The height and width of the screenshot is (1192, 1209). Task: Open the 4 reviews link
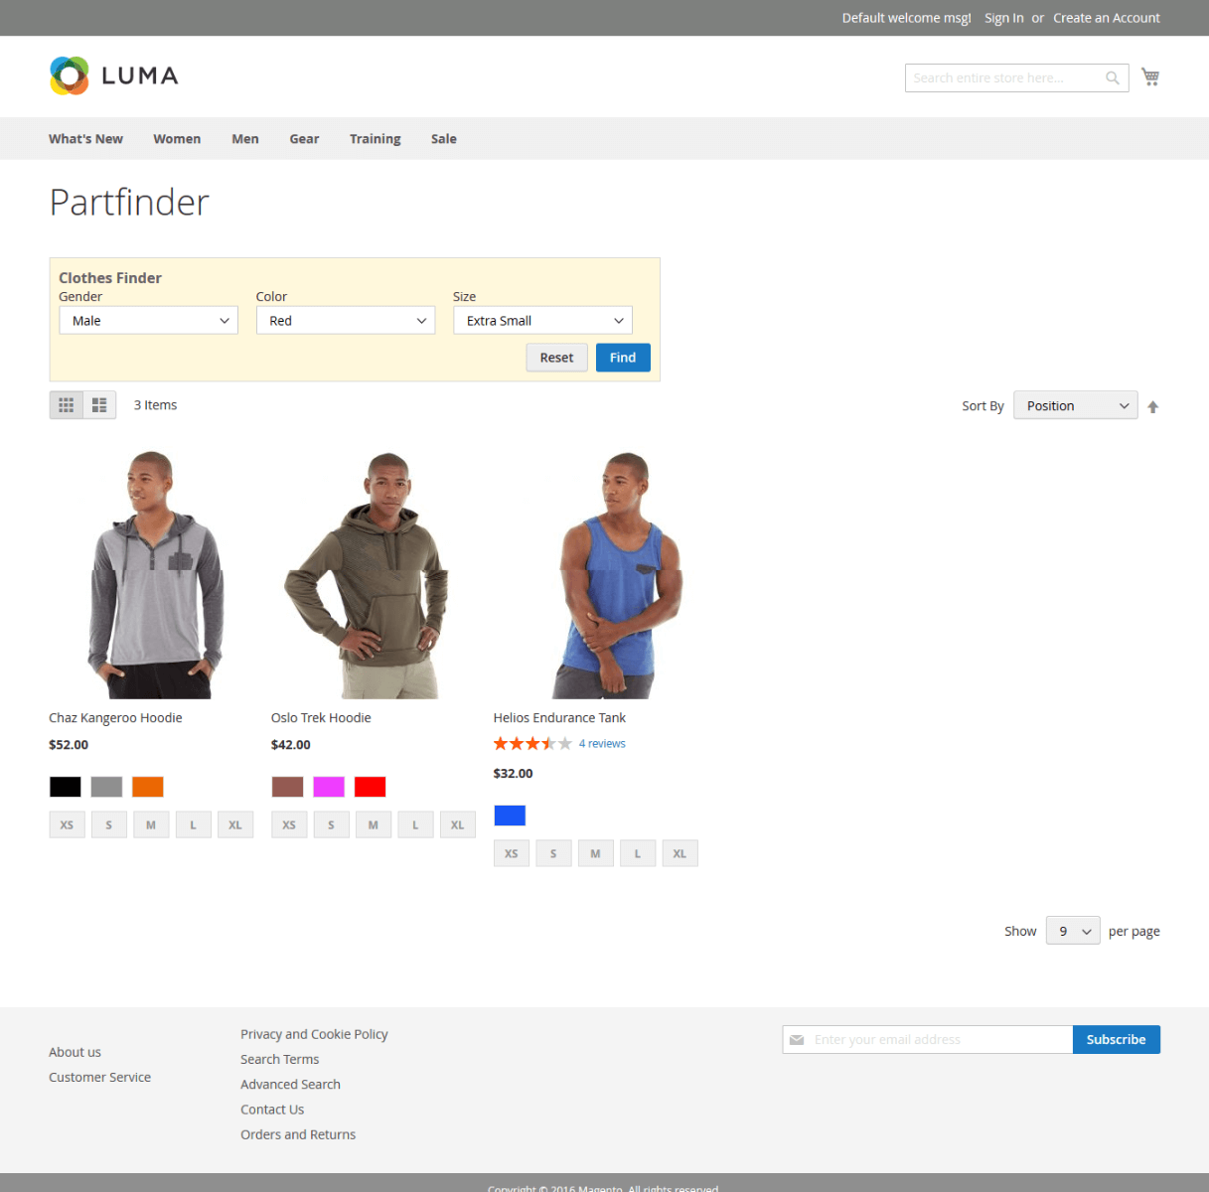tap(602, 744)
